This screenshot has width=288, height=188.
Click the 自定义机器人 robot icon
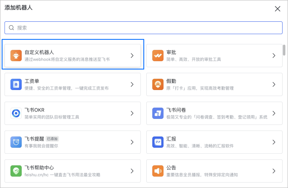[x=16, y=56]
